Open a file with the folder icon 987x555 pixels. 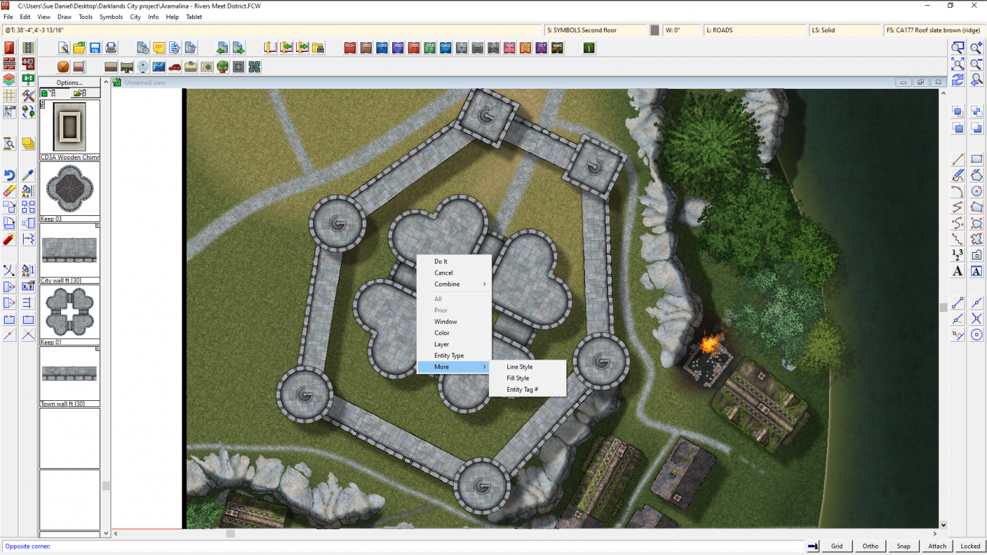click(x=79, y=47)
